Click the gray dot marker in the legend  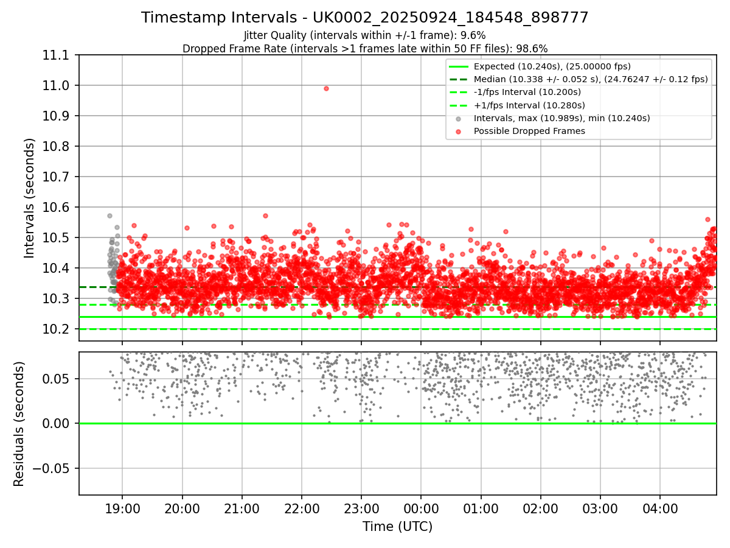458,119
